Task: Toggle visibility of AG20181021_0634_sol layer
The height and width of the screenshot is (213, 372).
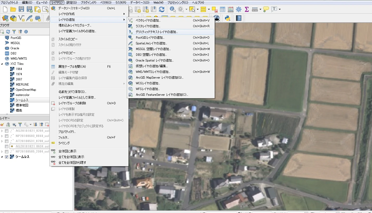Action: [x=7, y=146]
